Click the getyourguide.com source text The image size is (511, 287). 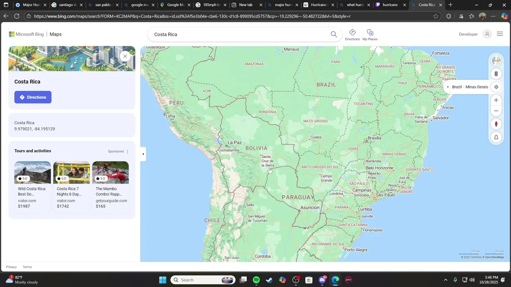111,201
